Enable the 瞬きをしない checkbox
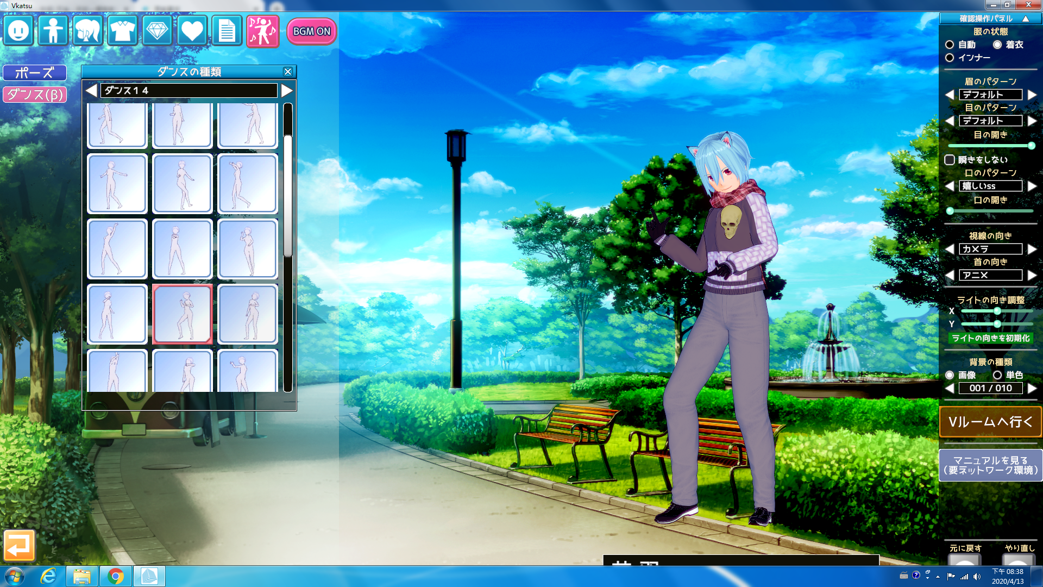 point(950,160)
